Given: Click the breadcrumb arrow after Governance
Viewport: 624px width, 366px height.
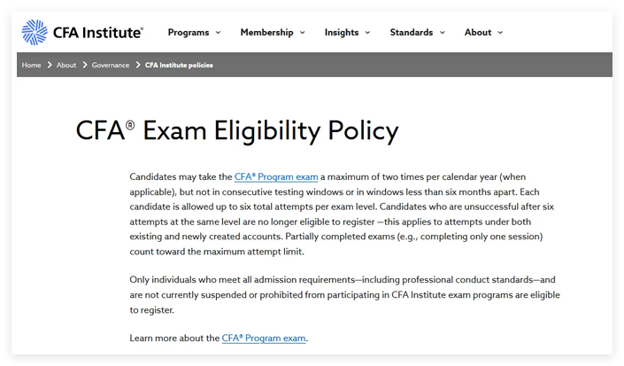Looking at the screenshot, I should point(138,65).
